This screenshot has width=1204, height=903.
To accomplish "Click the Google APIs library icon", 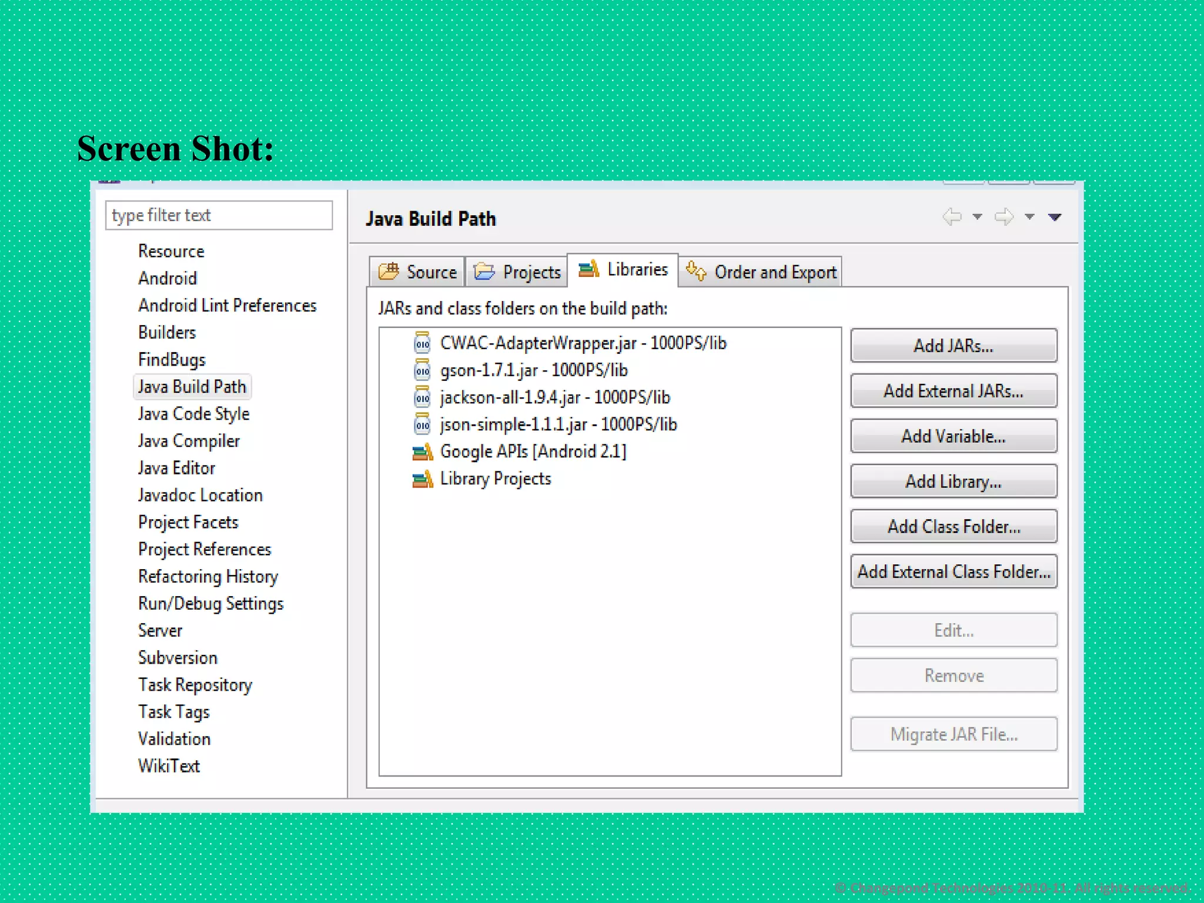I will click(x=422, y=451).
